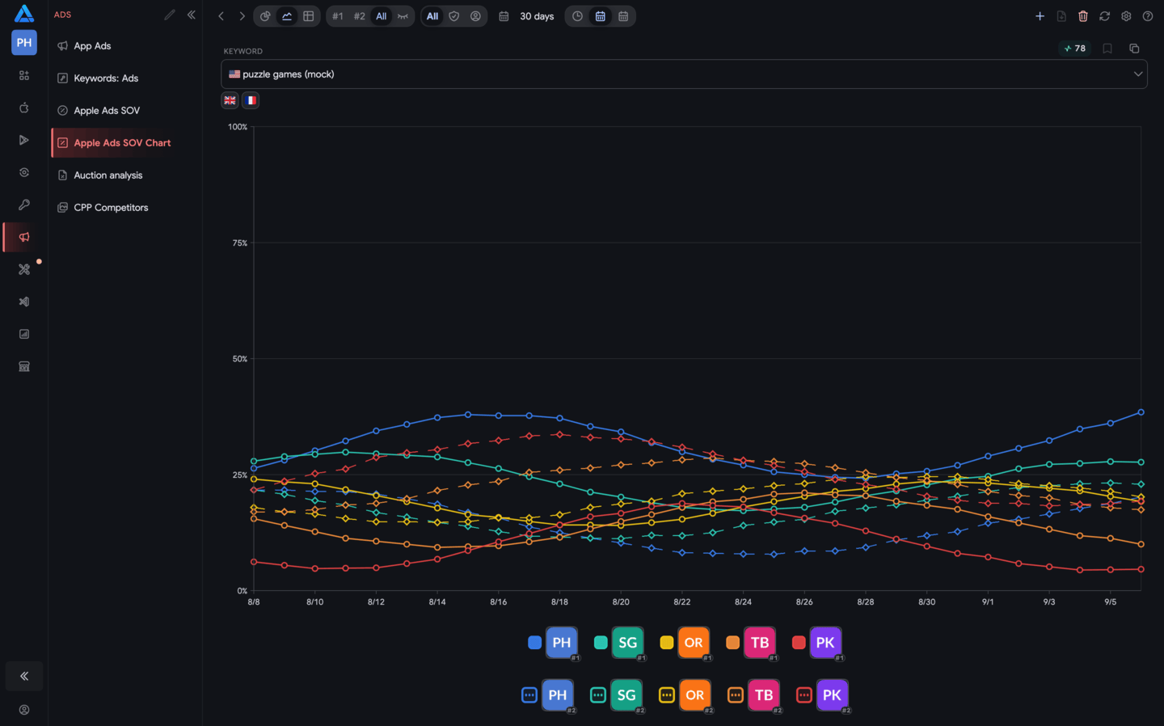Screen dimensions: 1164x726
Task: Click the 78 score badge
Action: pos(1075,49)
